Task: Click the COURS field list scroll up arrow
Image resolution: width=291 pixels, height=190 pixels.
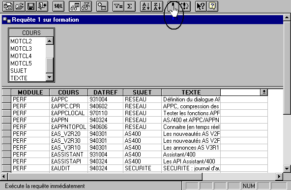Action: (50, 41)
